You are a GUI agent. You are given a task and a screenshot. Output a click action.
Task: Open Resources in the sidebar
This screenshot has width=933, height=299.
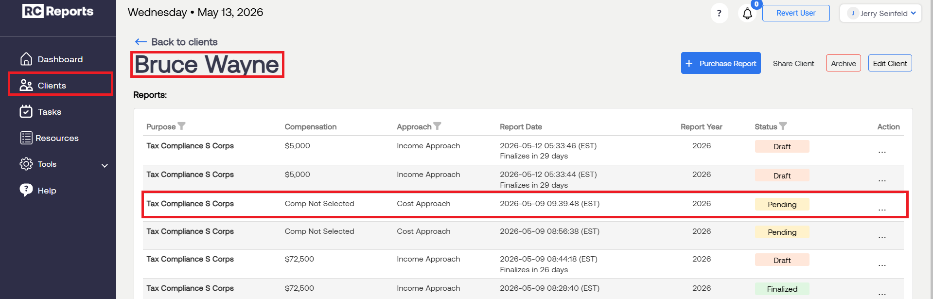coord(57,138)
